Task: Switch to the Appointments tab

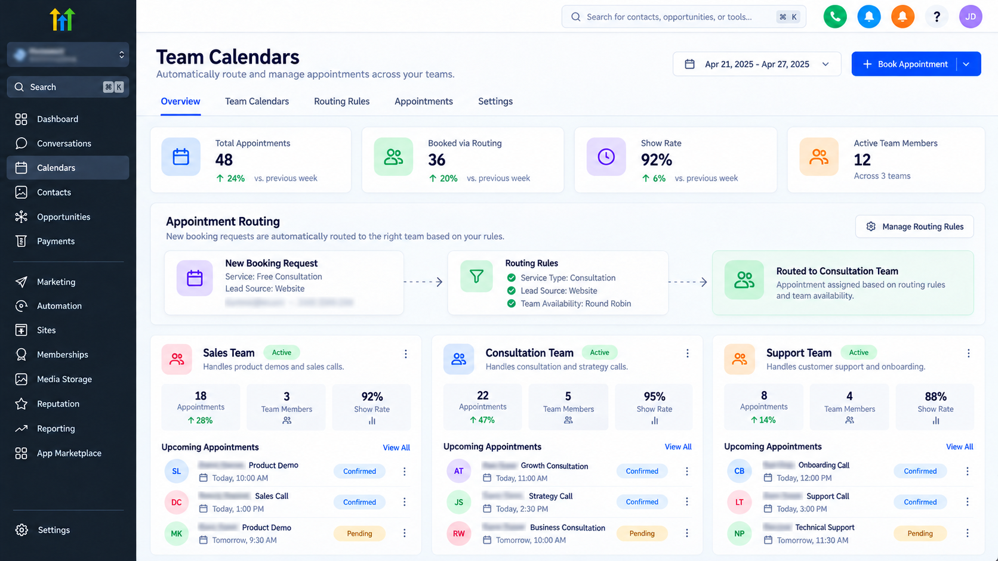Action: [424, 101]
